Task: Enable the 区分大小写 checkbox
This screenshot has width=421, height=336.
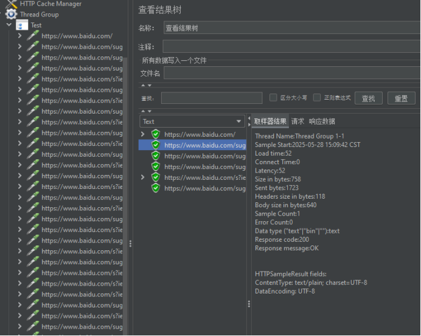Action: click(x=273, y=98)
